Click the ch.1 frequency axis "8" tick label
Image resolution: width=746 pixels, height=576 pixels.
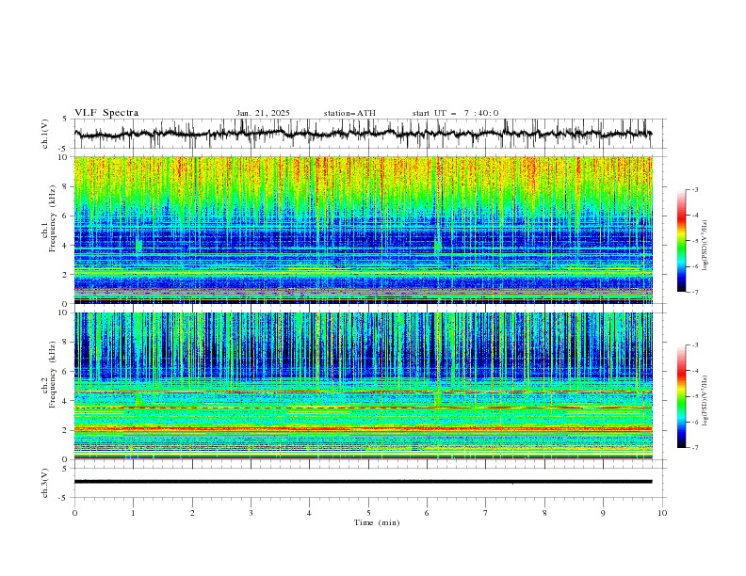[66, 186]
